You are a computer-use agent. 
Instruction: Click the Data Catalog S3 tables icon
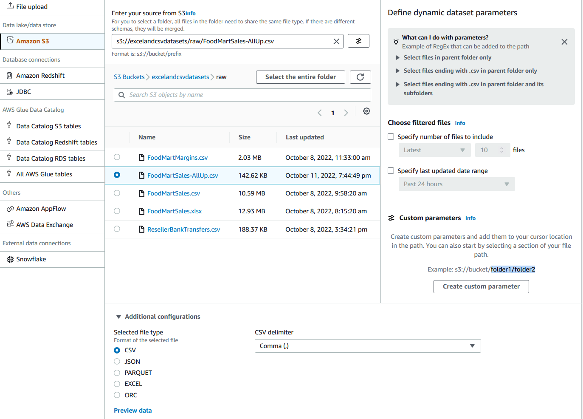[x=9, y=125]
